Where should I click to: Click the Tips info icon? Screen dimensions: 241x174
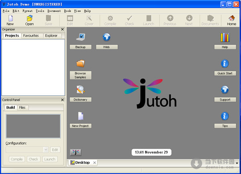click(225, 116)
